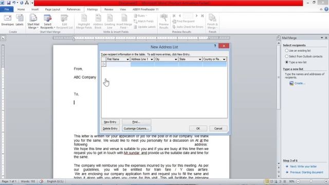Confirm dialog with OK
This screenshot has height=185, width=329.
point(198,128)
